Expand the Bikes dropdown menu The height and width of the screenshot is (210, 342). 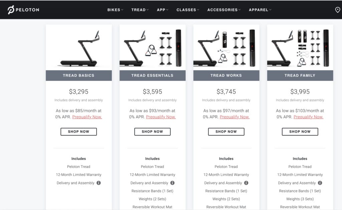pos(115,10)
